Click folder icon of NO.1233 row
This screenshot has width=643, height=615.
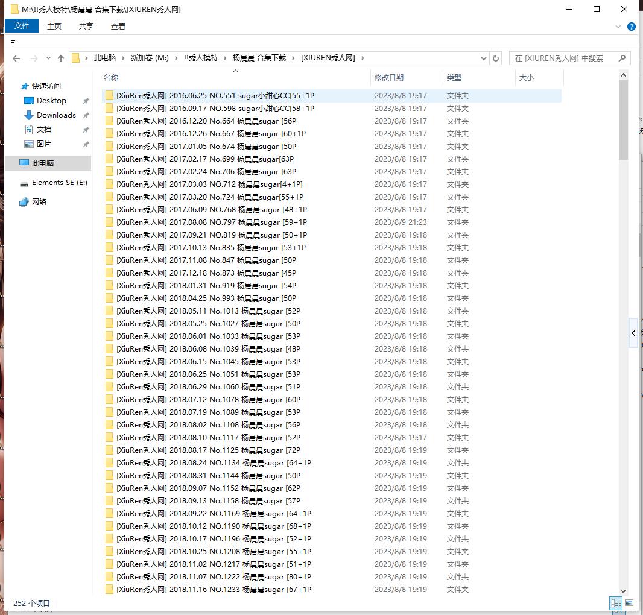click(x=109, y=590)
